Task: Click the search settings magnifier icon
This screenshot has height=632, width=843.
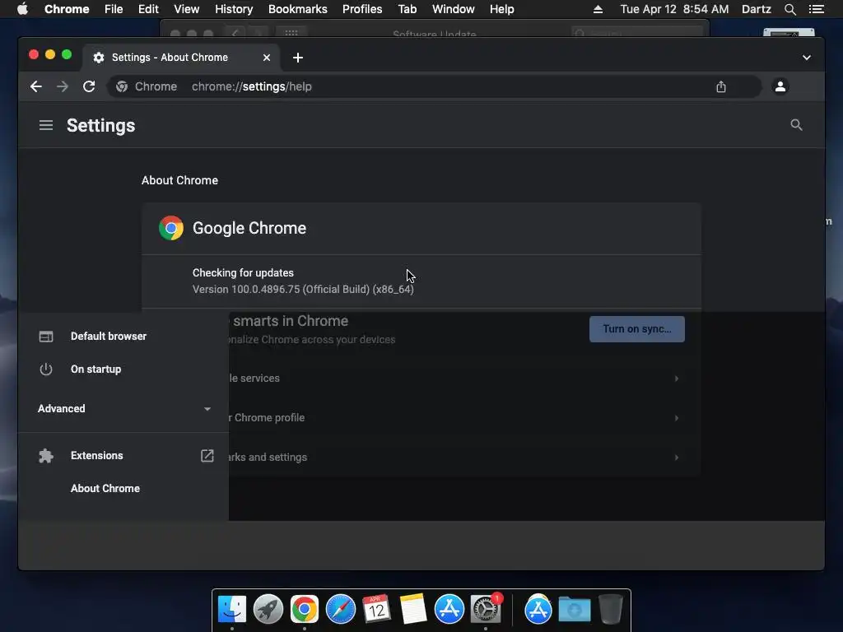Action: 796,125
